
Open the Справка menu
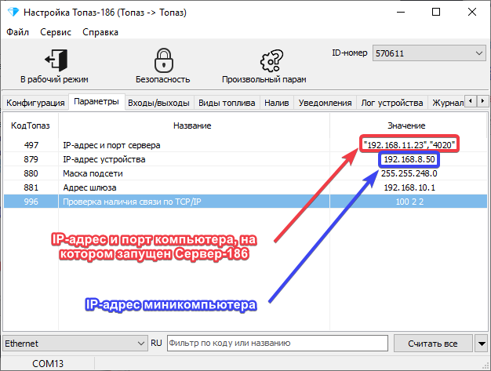pyautogui.click(x=100, y=32)
